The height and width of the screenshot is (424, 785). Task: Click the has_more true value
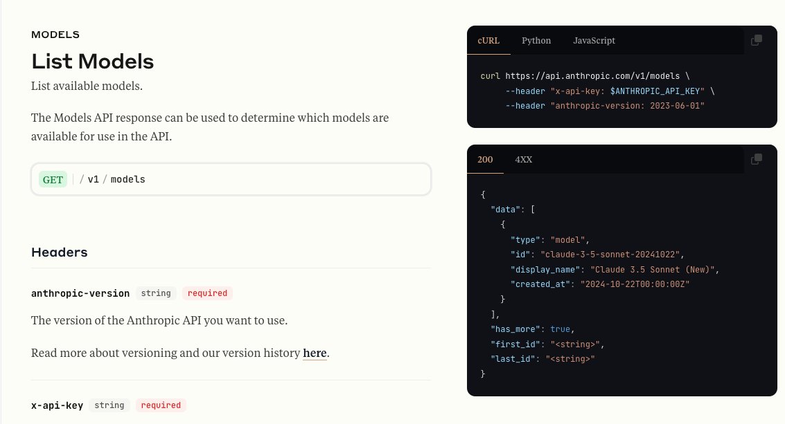[x=560, y=329]
